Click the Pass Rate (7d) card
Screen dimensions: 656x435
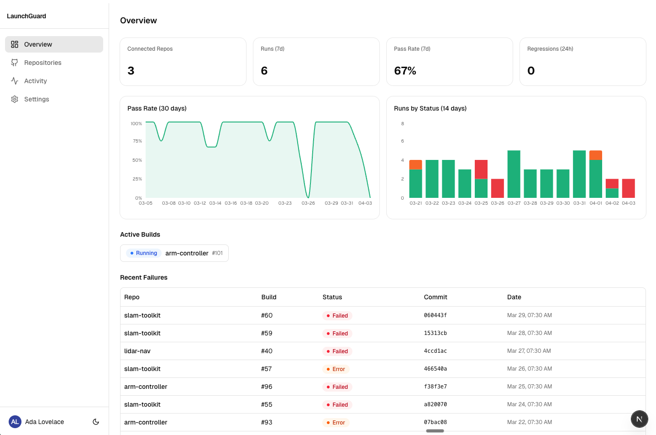coord(450,62)
